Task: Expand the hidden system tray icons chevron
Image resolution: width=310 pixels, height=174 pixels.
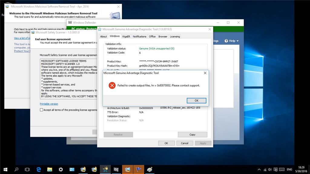Action: (259, 169)
